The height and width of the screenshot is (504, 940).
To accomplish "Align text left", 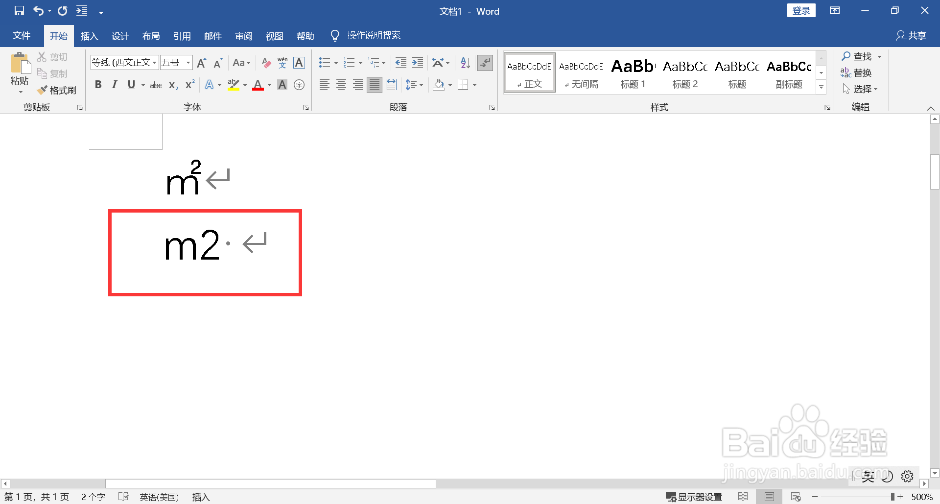I will coord(324,85).
